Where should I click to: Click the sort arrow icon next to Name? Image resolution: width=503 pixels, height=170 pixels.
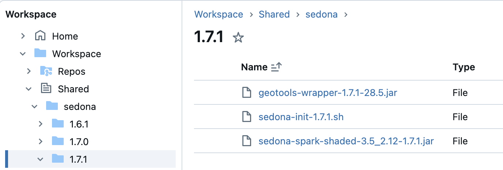pyautogui.click(x=276, y=67)
